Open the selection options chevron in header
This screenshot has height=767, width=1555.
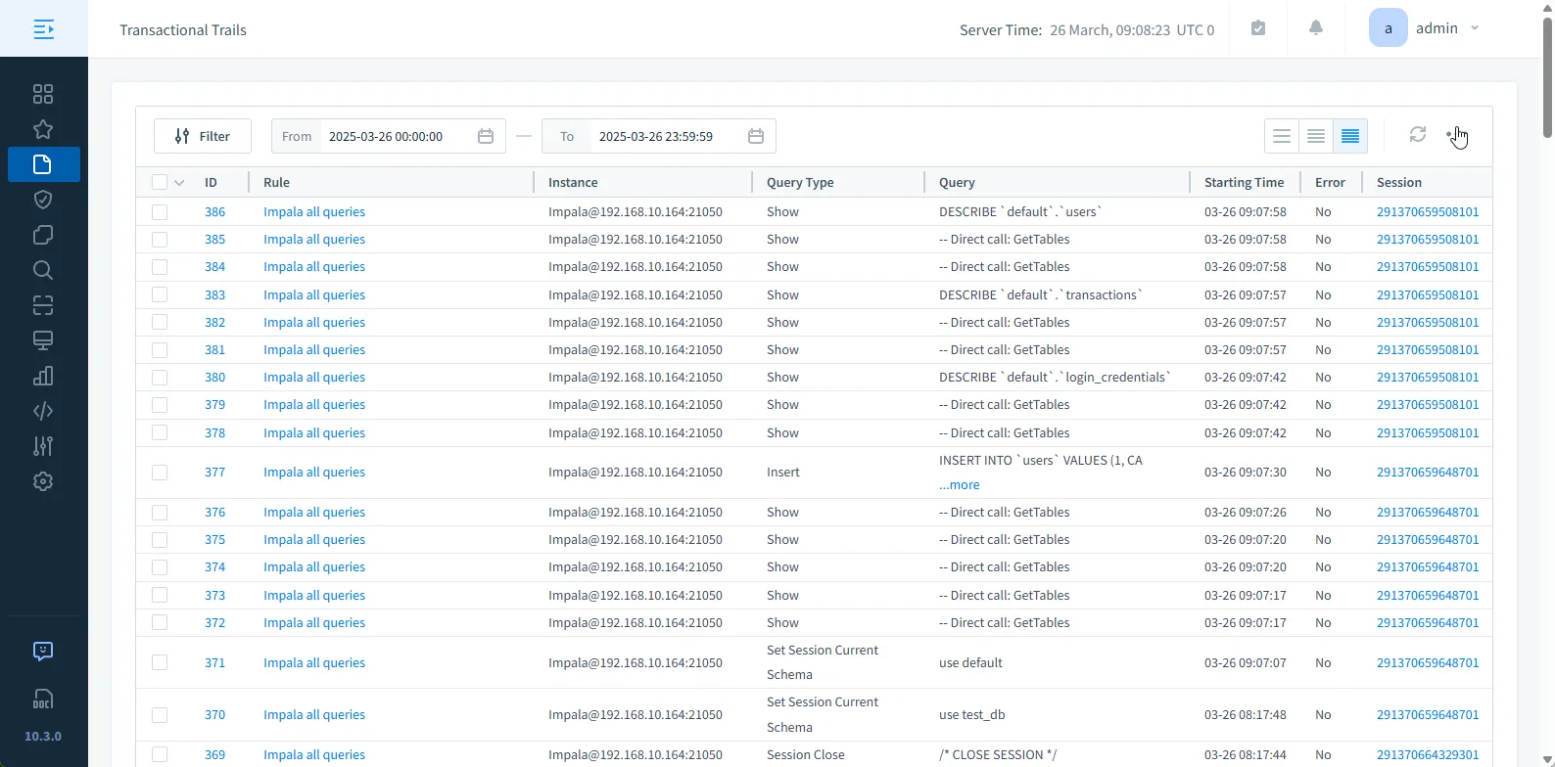coord(179,183)
